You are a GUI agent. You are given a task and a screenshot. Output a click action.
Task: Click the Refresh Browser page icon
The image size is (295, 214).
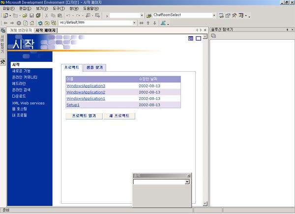pyautogui.click(x=26, y=23)
